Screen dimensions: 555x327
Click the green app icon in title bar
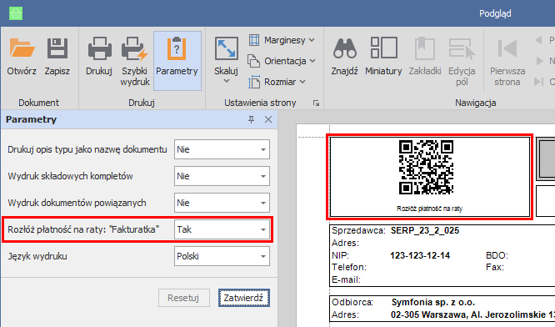pyautogui.click(x=16, y=13)
